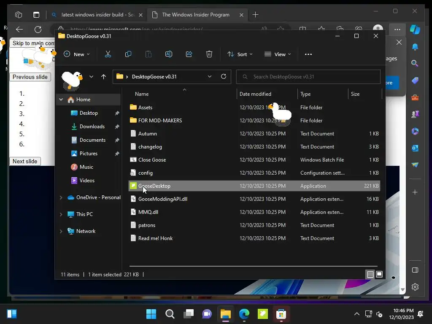The image size is (432, 324).
Task: Click the Rename icon in toolbar
Action: [x=169, y=54]
